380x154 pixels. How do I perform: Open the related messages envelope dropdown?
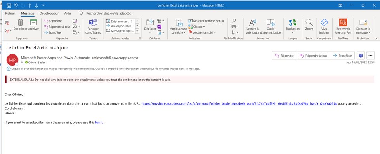pos(235,27)
